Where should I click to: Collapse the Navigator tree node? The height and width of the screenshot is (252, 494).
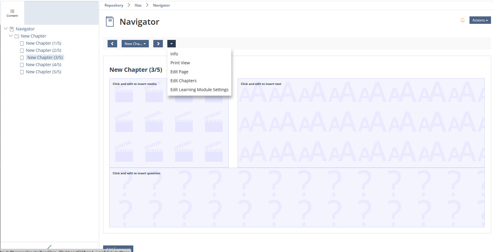(x=6, y=29)
